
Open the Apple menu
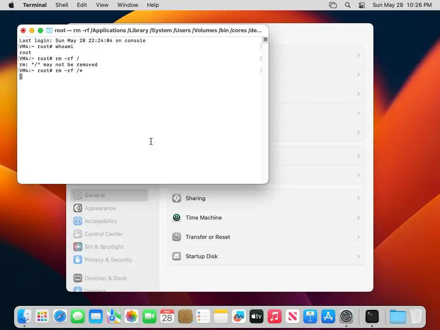point(11,5)
